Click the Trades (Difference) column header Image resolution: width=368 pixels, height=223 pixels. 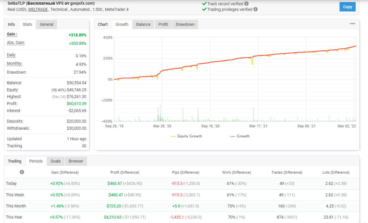(287, 172)
